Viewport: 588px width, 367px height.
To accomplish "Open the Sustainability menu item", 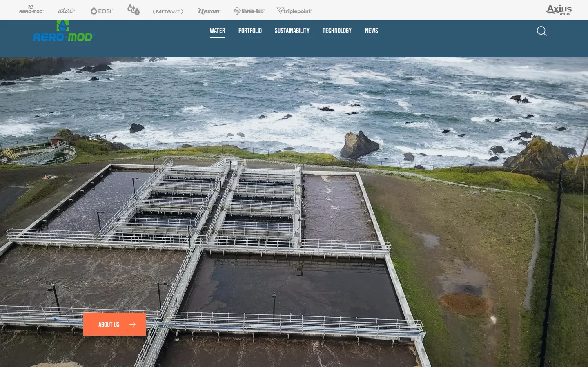I will [x=292, y=31].
